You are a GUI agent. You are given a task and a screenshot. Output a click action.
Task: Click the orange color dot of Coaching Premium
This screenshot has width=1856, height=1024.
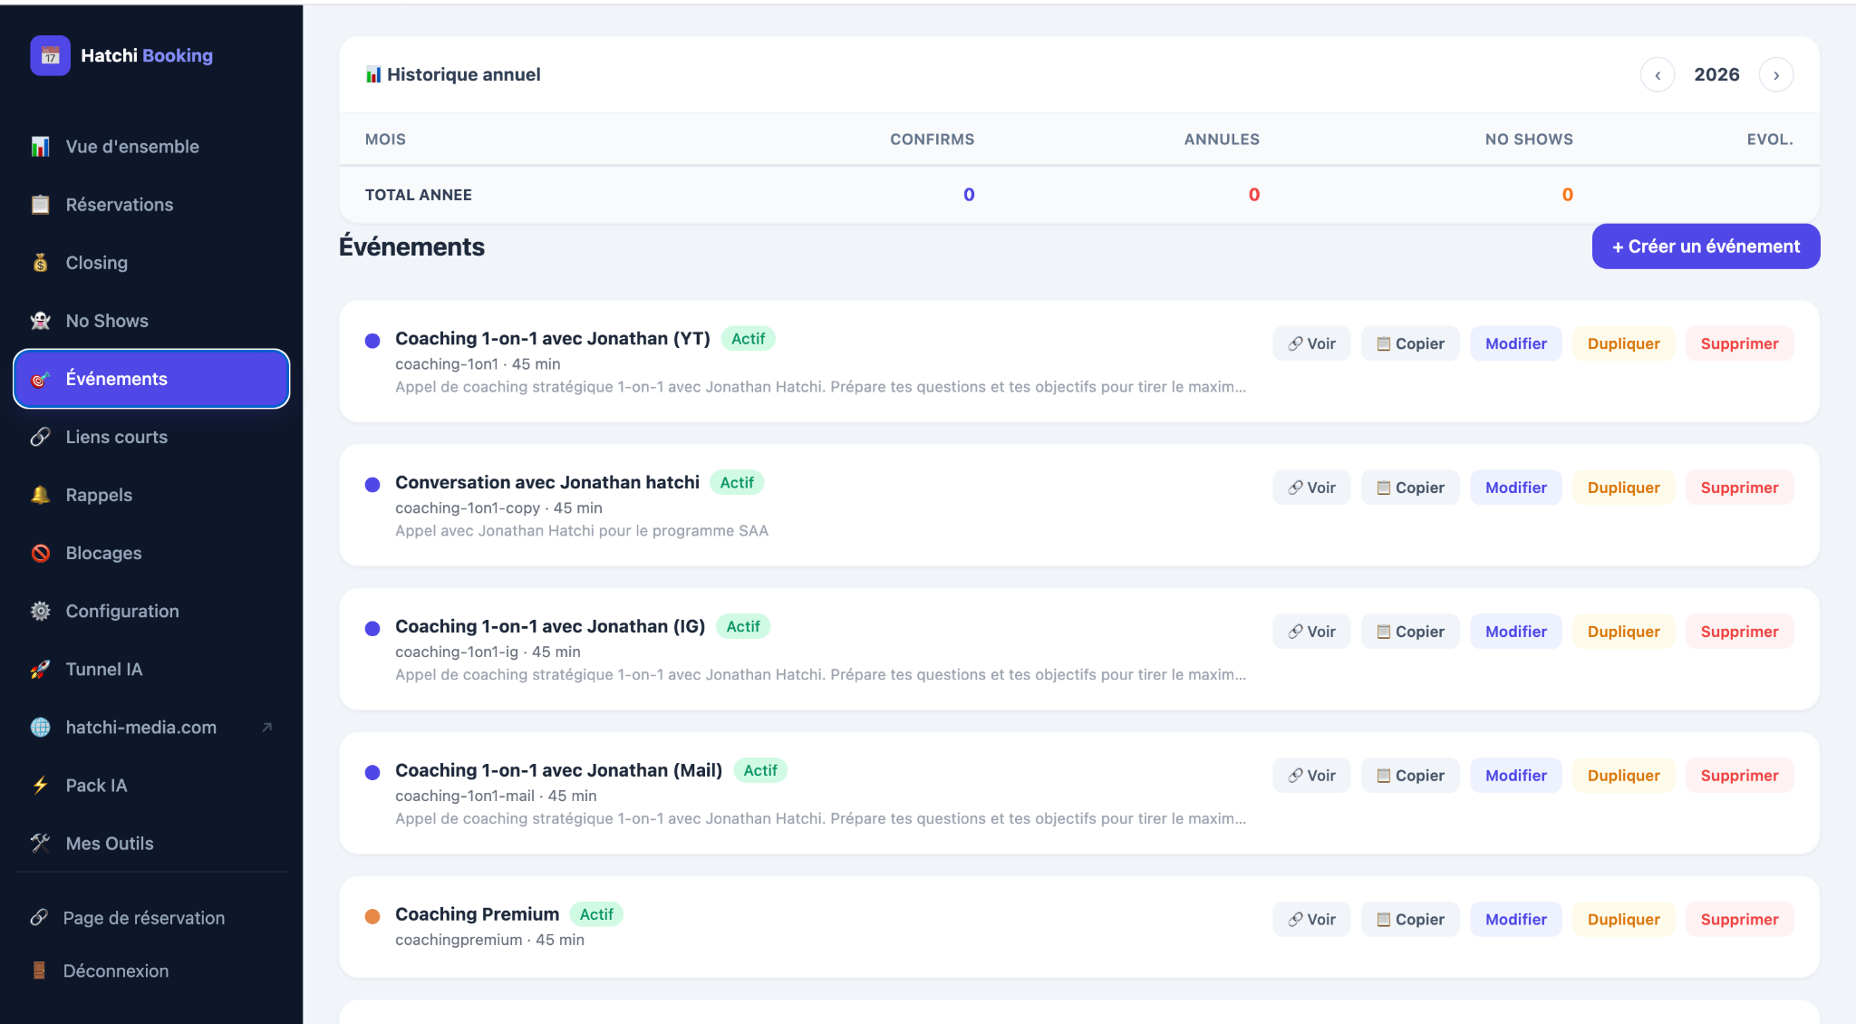(372, 916)
